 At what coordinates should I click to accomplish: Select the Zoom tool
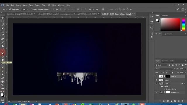point(3,85)
